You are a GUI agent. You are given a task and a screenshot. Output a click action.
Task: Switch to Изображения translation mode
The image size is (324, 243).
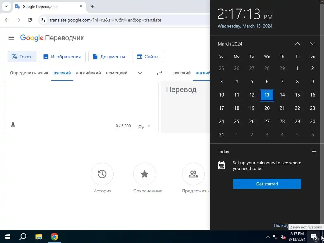[x=62, y=57]
